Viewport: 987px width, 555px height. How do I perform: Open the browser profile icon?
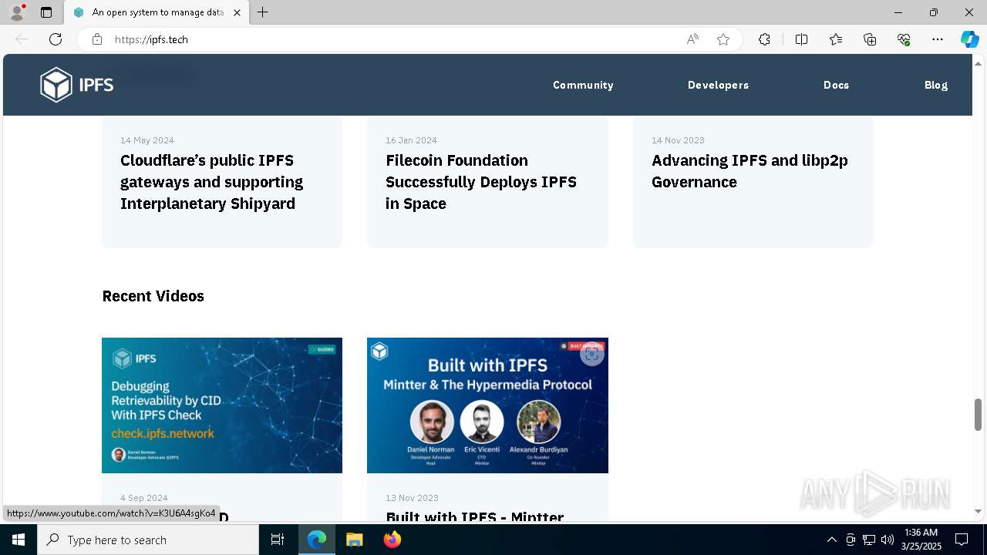(17, 12)
